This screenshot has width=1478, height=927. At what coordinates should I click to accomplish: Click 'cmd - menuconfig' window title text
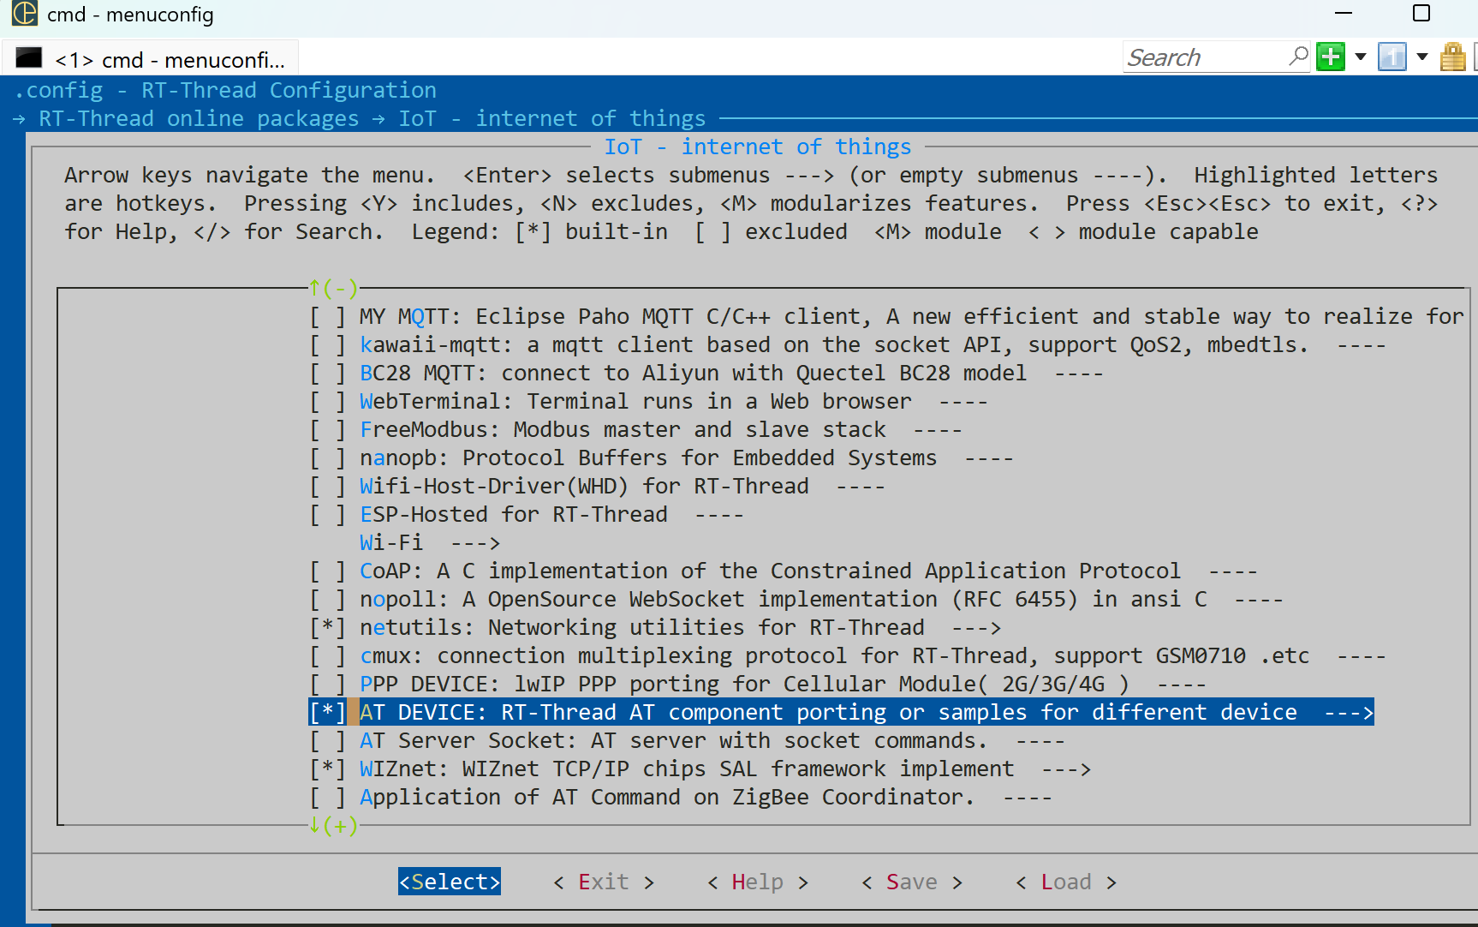point(130,15)
